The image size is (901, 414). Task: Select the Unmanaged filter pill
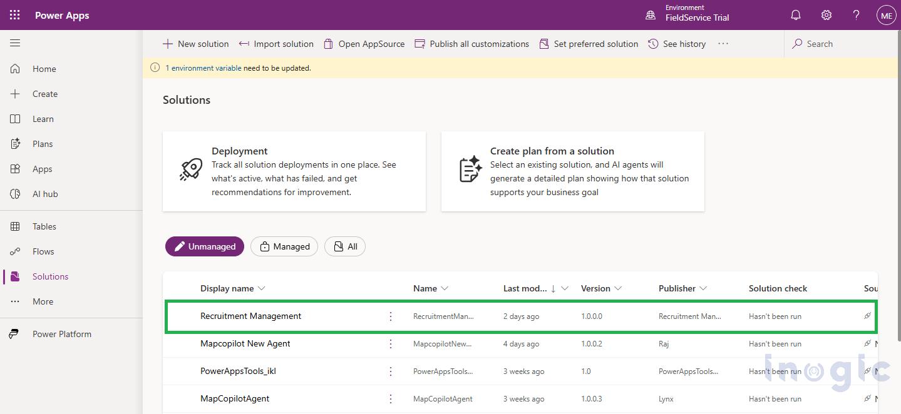click(x=205, y=246)
